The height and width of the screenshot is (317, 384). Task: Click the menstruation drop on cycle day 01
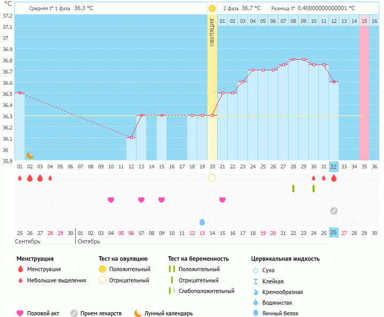(20, 178)
